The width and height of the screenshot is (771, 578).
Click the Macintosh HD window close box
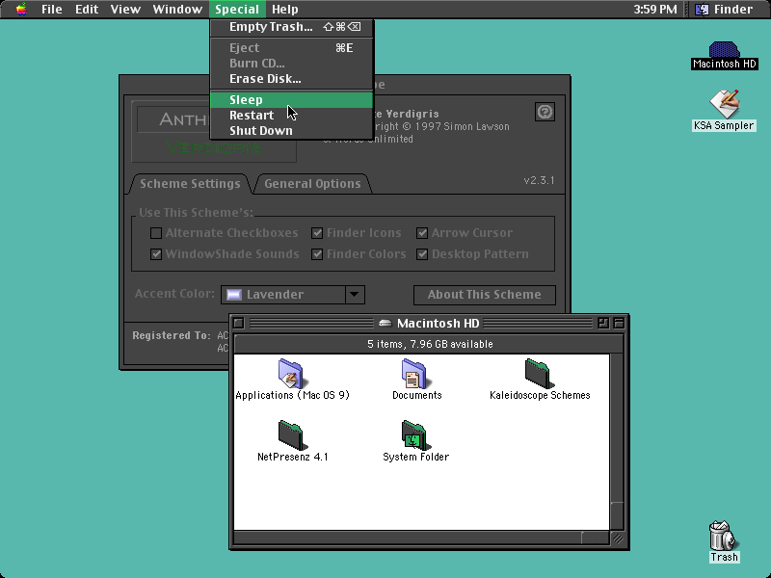tap(238, 323)
